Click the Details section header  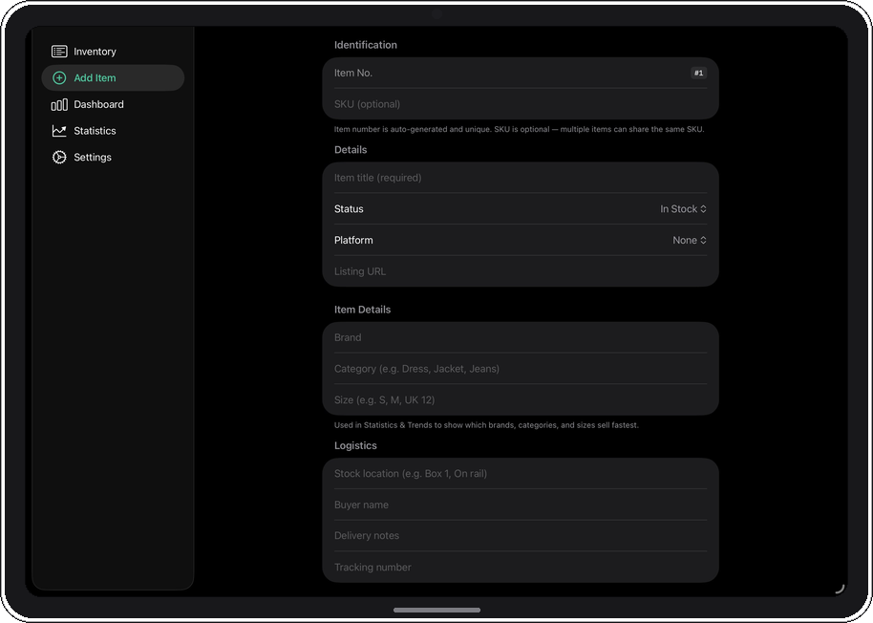click(351, 150)
